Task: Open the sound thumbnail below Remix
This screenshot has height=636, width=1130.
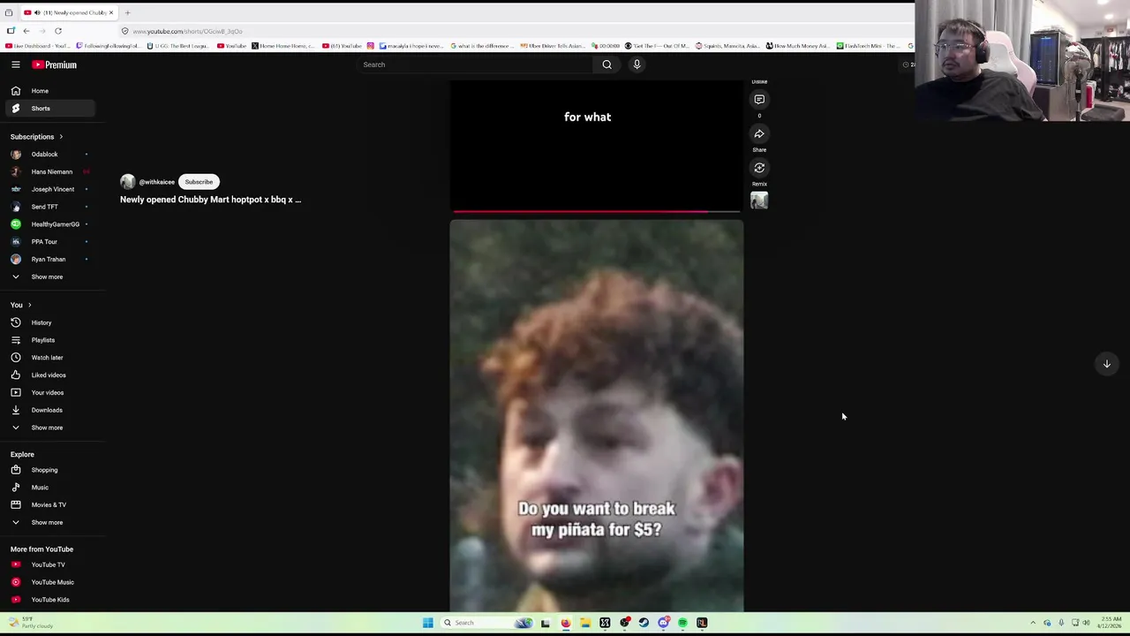Action: pyautogui.click(x=759, y=201)
